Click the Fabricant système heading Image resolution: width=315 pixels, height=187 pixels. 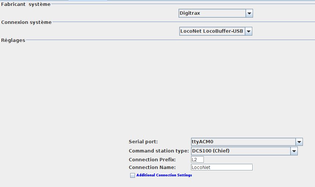pos(26,4)
